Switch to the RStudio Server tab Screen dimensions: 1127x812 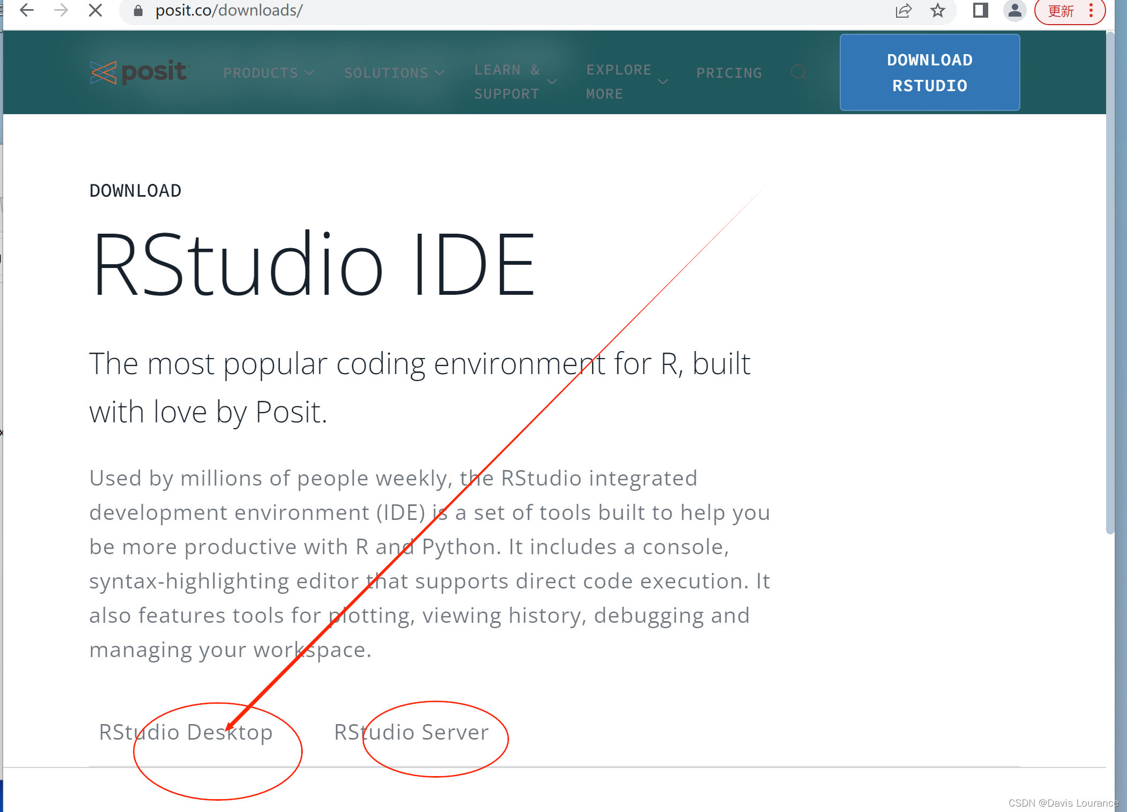pos(411,732)
